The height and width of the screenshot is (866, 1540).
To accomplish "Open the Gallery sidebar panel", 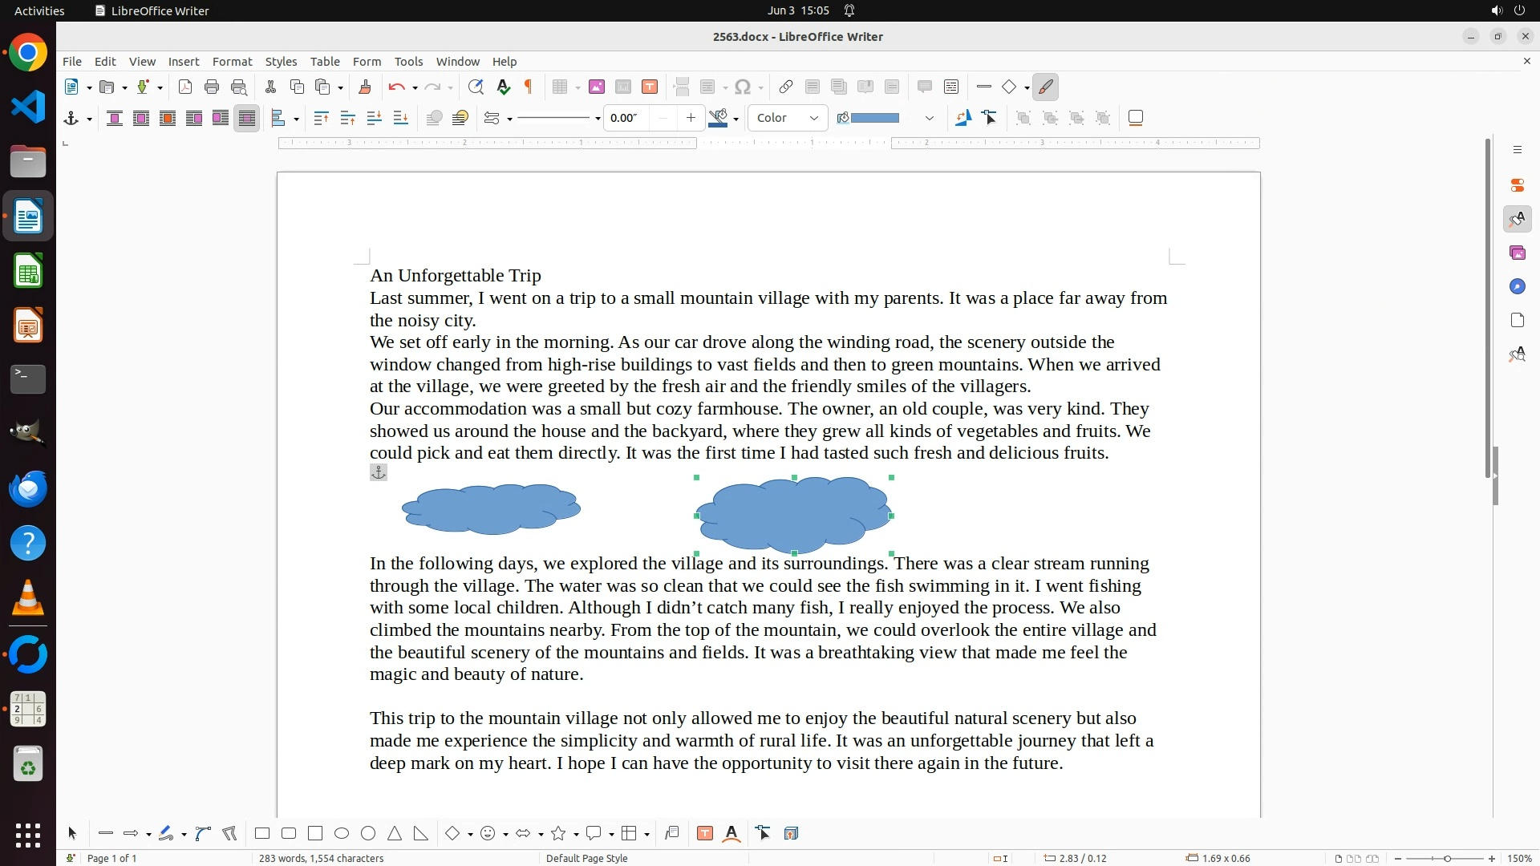I will (x=1517, y=253).
